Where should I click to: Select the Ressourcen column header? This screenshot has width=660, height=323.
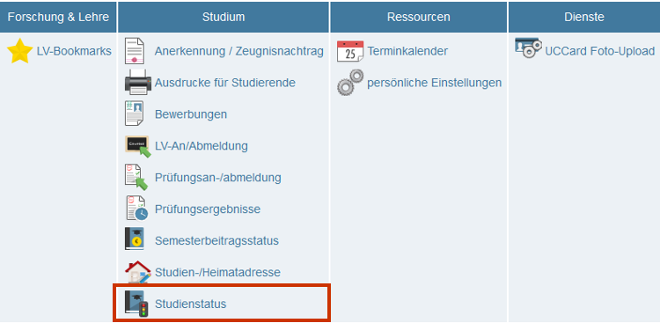418,17
